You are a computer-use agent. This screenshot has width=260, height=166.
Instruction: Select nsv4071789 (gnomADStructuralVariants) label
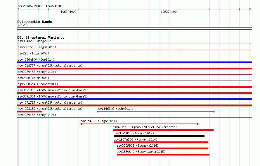pos(50,102)
